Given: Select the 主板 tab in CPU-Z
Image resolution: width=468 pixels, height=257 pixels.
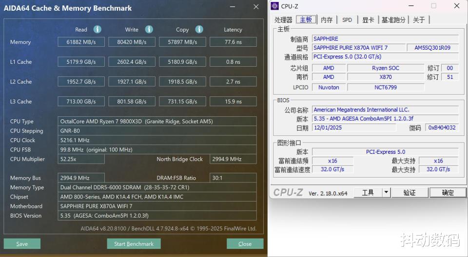Looking at the screenshot, I should (306, 19).
